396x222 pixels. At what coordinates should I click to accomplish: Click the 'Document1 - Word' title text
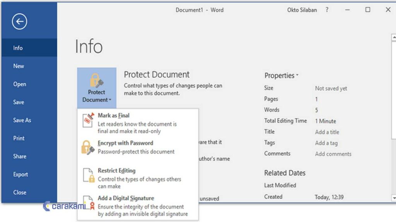[200, 10]
